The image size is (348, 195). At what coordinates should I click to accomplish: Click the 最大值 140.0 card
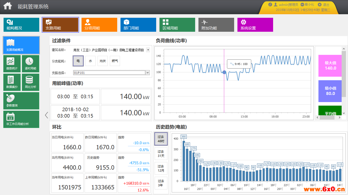click(x=330, y=66)
